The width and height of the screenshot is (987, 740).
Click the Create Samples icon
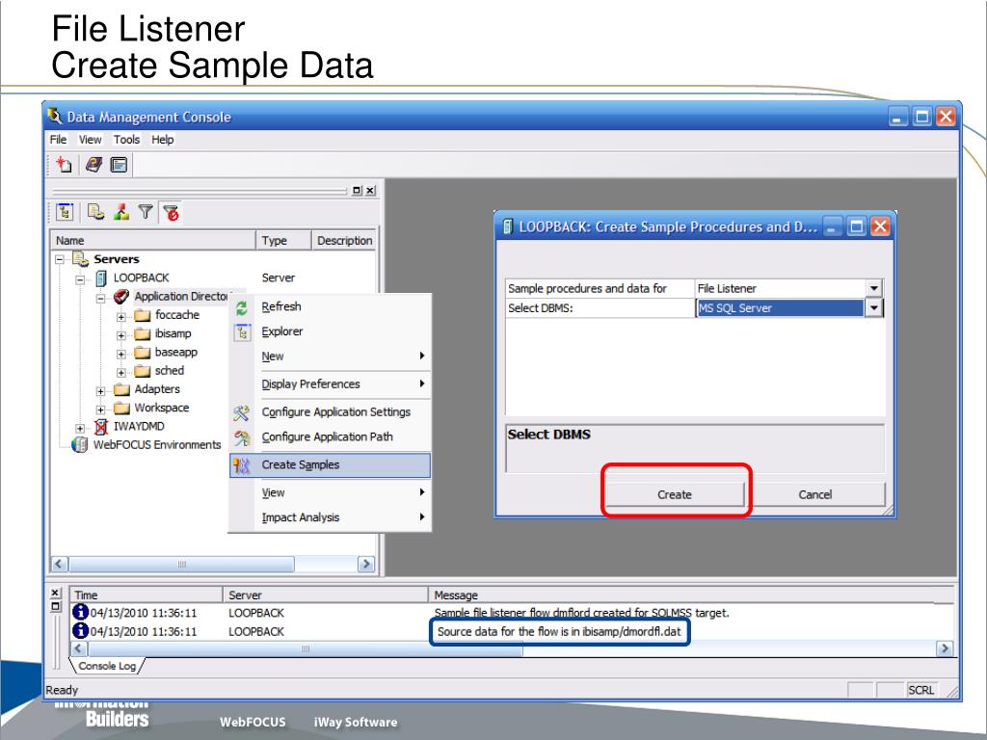point(242,465)
